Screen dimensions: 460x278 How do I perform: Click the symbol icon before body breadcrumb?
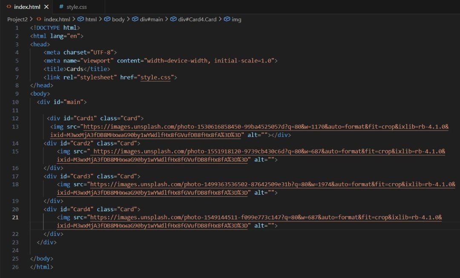107,19
